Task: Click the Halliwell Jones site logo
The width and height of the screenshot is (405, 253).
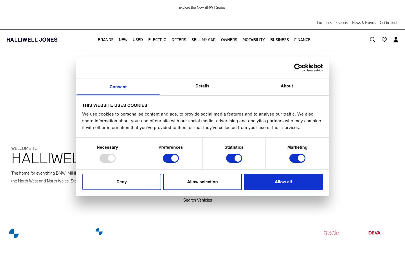Action: (32, 40)
